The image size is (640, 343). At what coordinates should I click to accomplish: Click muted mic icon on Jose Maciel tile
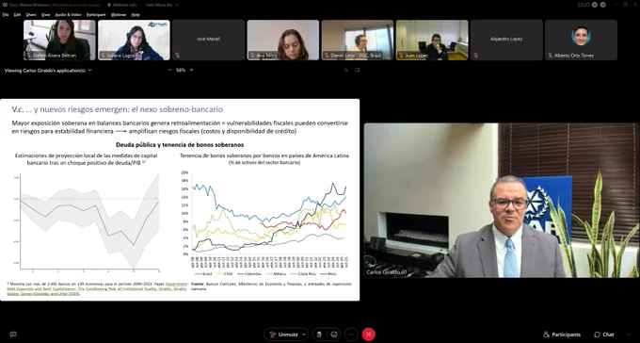[177, 56]
